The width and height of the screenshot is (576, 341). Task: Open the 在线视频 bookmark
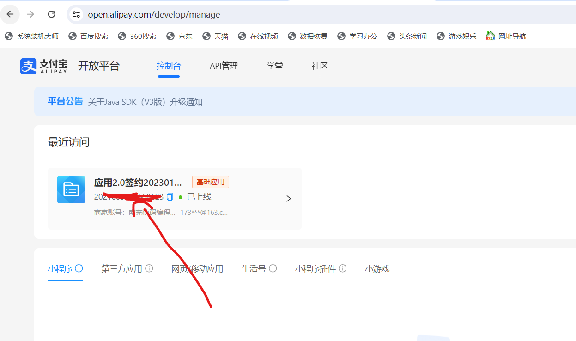(x=258, y=36)
